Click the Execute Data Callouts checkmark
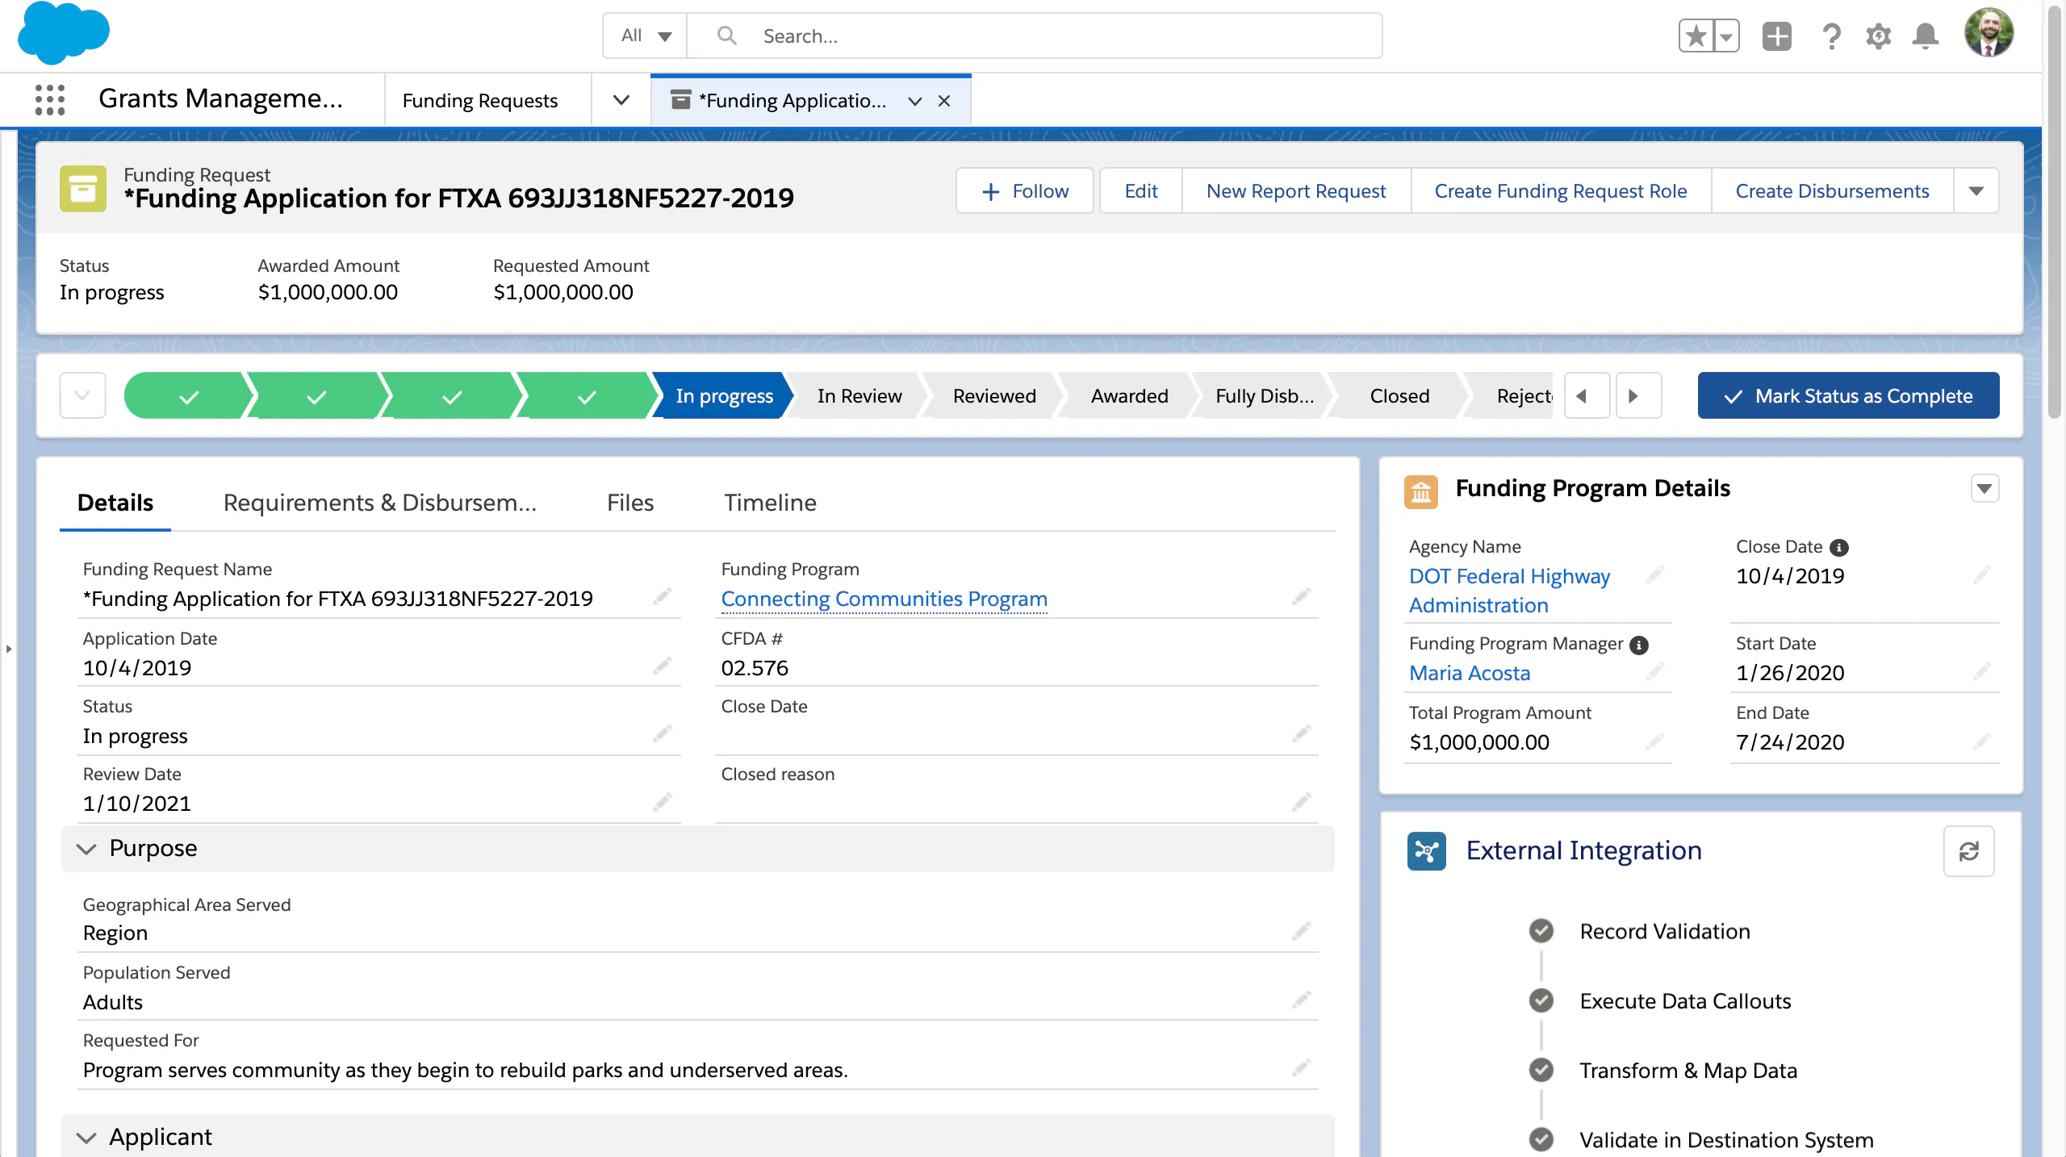 1541,1000
